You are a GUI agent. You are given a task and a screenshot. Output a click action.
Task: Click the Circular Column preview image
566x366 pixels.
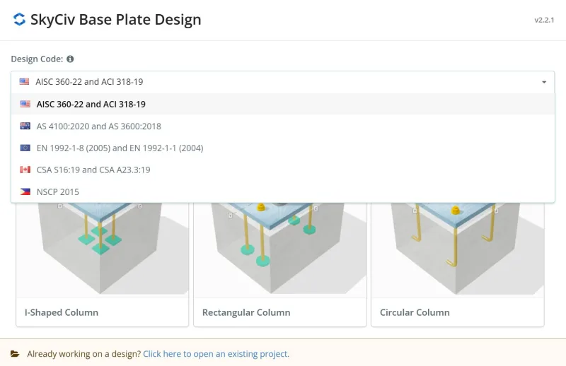pos(457,247)
